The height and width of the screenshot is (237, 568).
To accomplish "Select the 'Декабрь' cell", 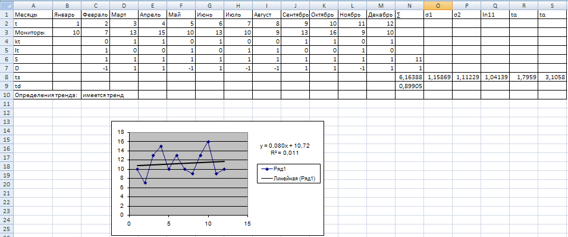I will point(381,15).
